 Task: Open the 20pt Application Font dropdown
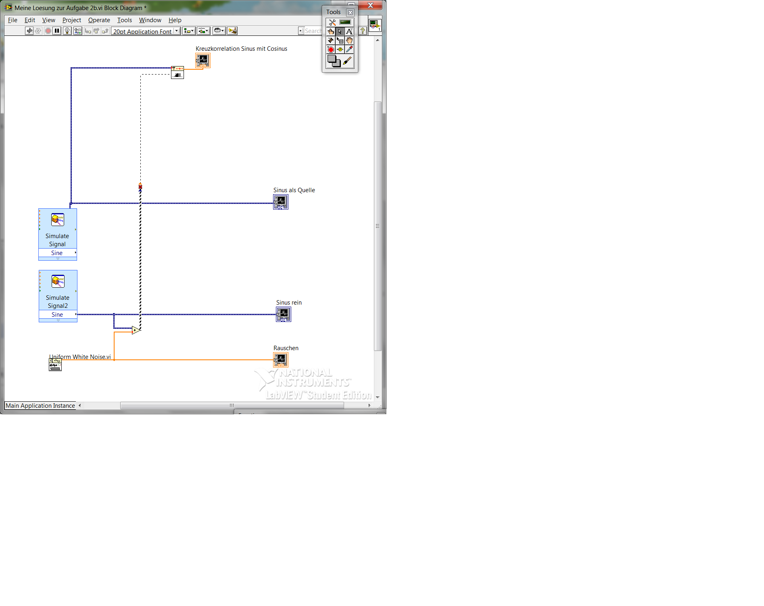(x=146, y=31)
